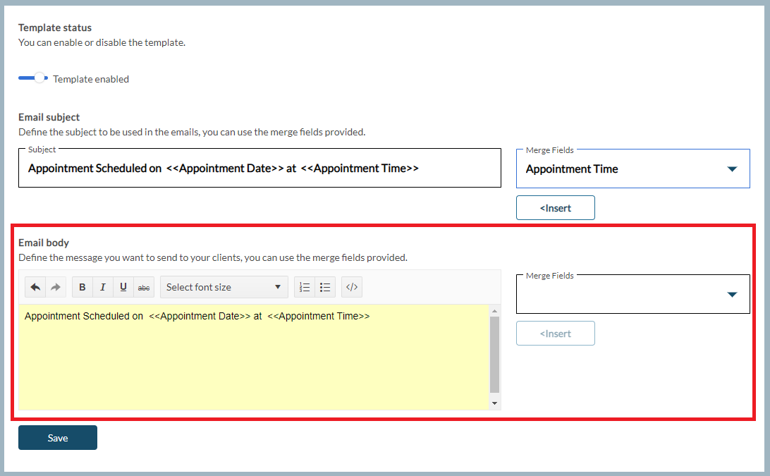Click Insert button under body Merge Fields
The image size is (770, 476).
[x=555, y=334]
